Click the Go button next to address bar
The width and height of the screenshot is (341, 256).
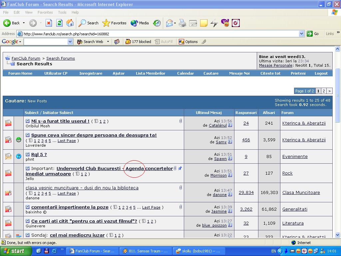(313, 34)
